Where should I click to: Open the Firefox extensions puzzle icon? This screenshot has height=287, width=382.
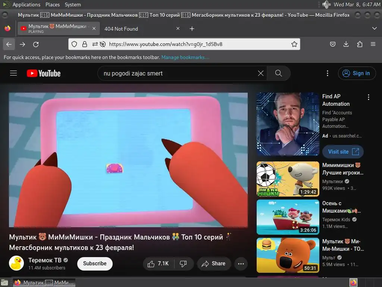tap(360, 44)
